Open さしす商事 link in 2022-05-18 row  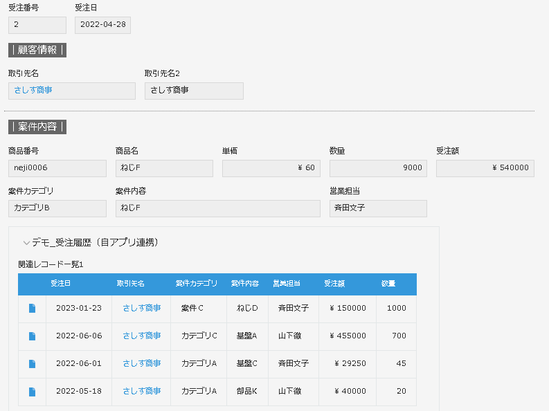[141, 391]
